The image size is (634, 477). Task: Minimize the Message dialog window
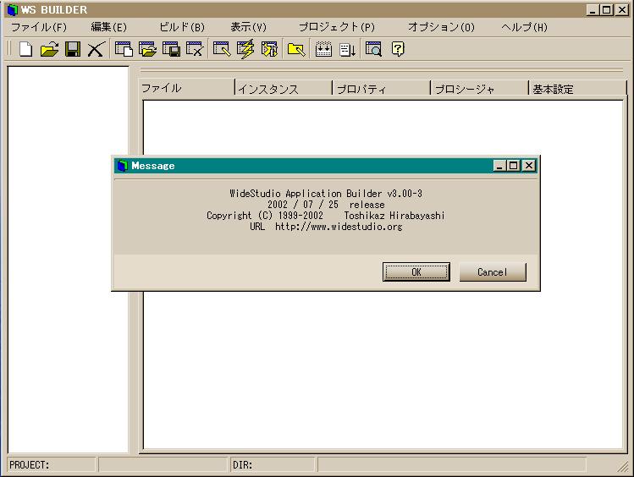tap(499, 166)
